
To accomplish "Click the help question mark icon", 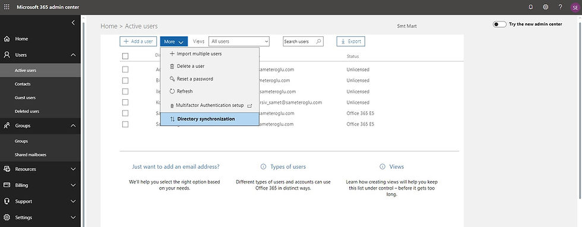I will [x=560, y=7].
